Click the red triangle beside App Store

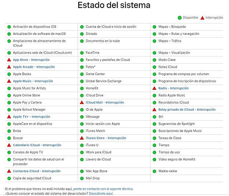click(9, 60)
